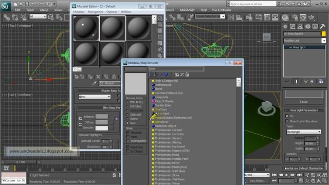The image size is (329, 185).
Task: Open Material Editor from main toolbar
Action: [285, 17]
